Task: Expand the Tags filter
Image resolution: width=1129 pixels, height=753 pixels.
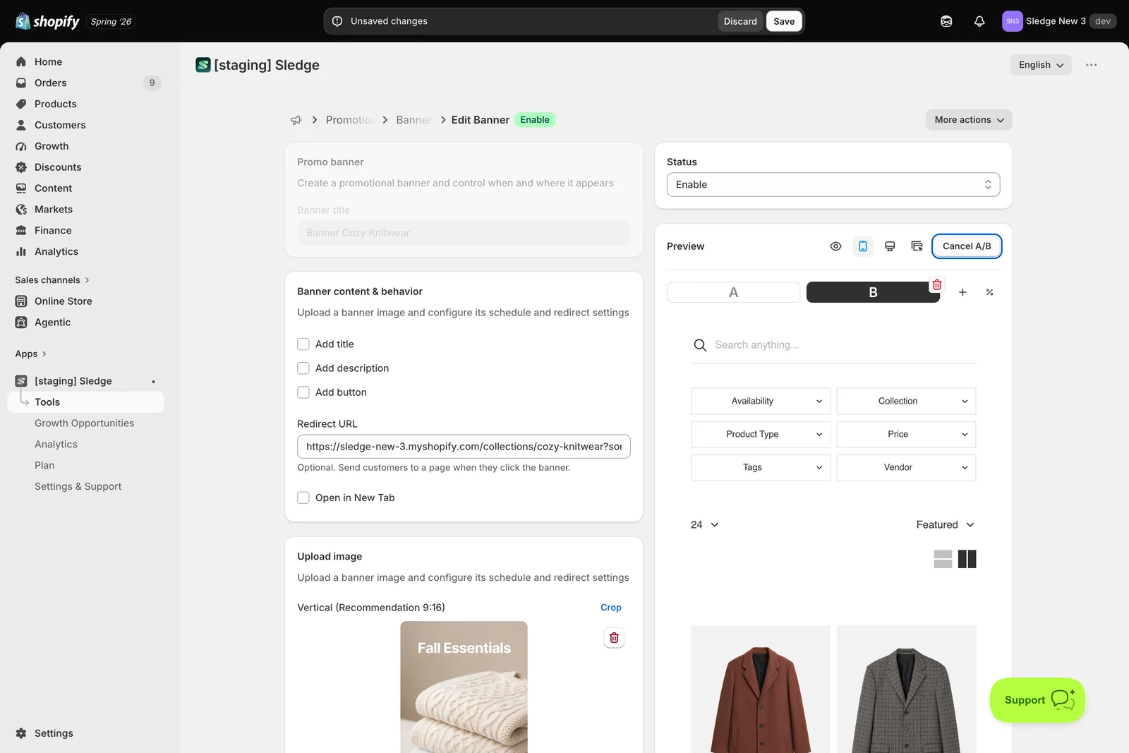Action: [761, 468]
